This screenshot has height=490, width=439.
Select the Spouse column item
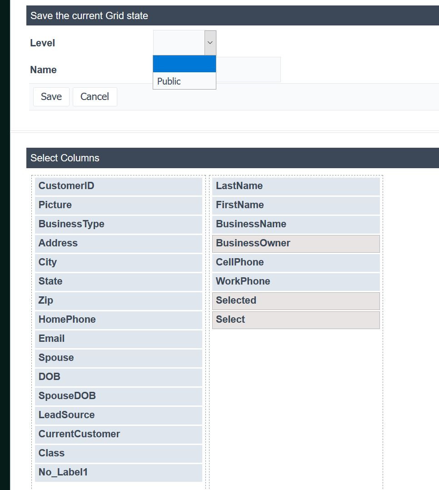coord(119,358)
